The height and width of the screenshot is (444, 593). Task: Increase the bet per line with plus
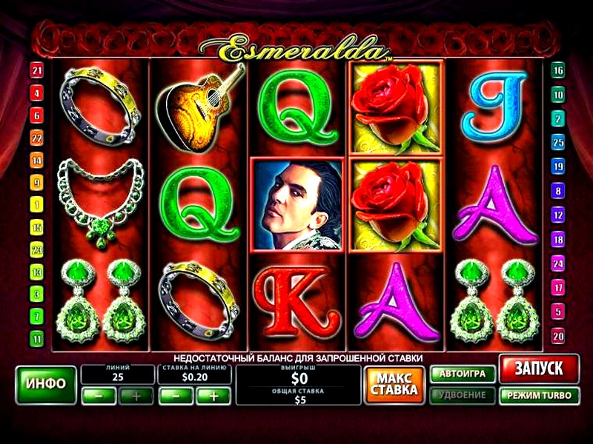(x=213, y=396)
